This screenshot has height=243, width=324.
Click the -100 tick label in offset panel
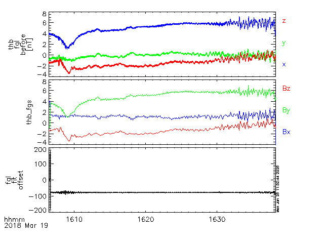pyautogui.click(x=37, y=196)
